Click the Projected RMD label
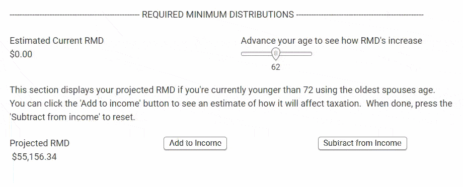464x187 pixels. [40, 143]
